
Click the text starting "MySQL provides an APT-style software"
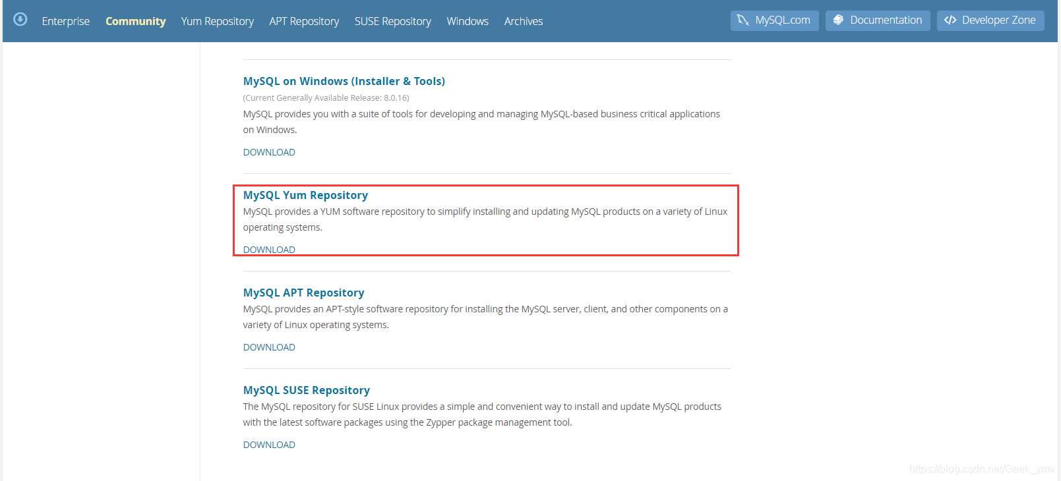(x=485, y=317)
